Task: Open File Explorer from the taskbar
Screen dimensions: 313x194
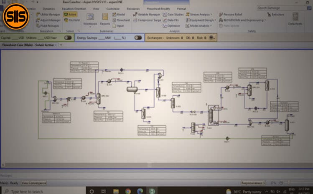Action: pos(116,192)
